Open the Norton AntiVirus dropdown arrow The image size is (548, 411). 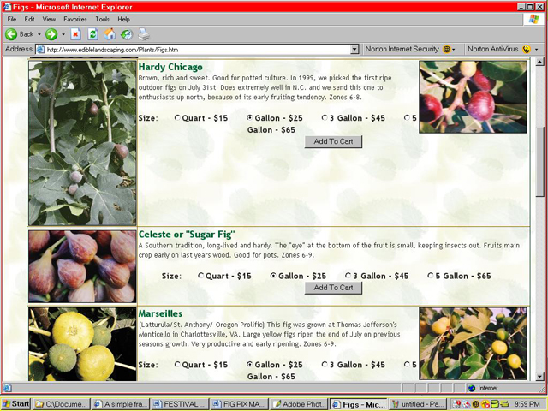coord(537,50)
